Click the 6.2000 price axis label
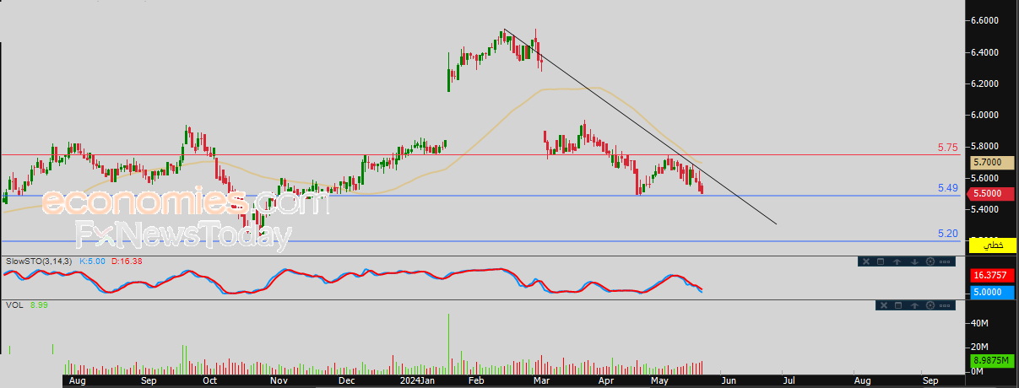 [x=985, y=84]
